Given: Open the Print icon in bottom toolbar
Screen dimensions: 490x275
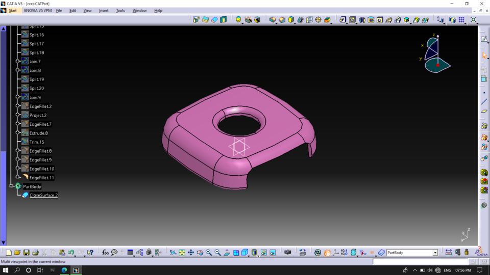Looking at the screenshot, I should point(35,253).
